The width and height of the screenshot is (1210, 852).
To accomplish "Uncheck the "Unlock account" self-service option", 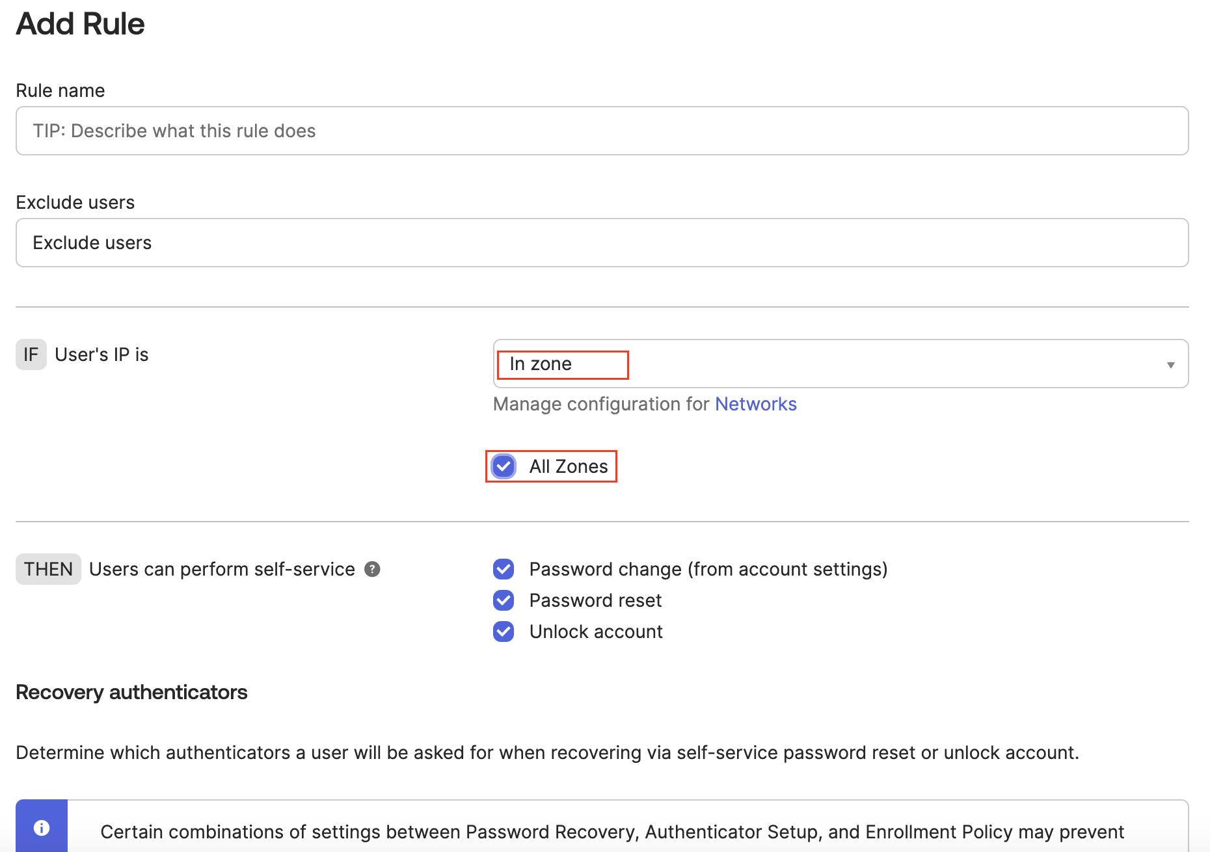I will pos(503,632).
